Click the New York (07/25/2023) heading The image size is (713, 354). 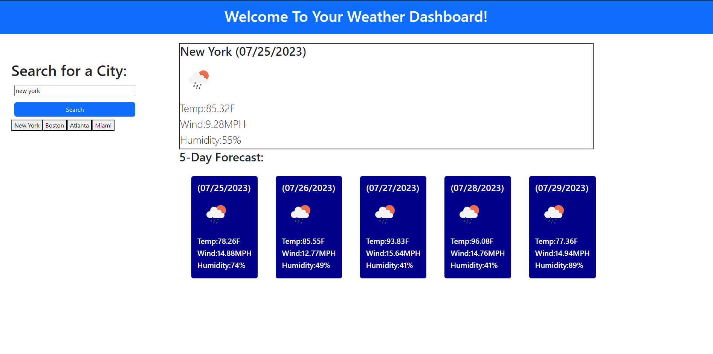(244, 52)
